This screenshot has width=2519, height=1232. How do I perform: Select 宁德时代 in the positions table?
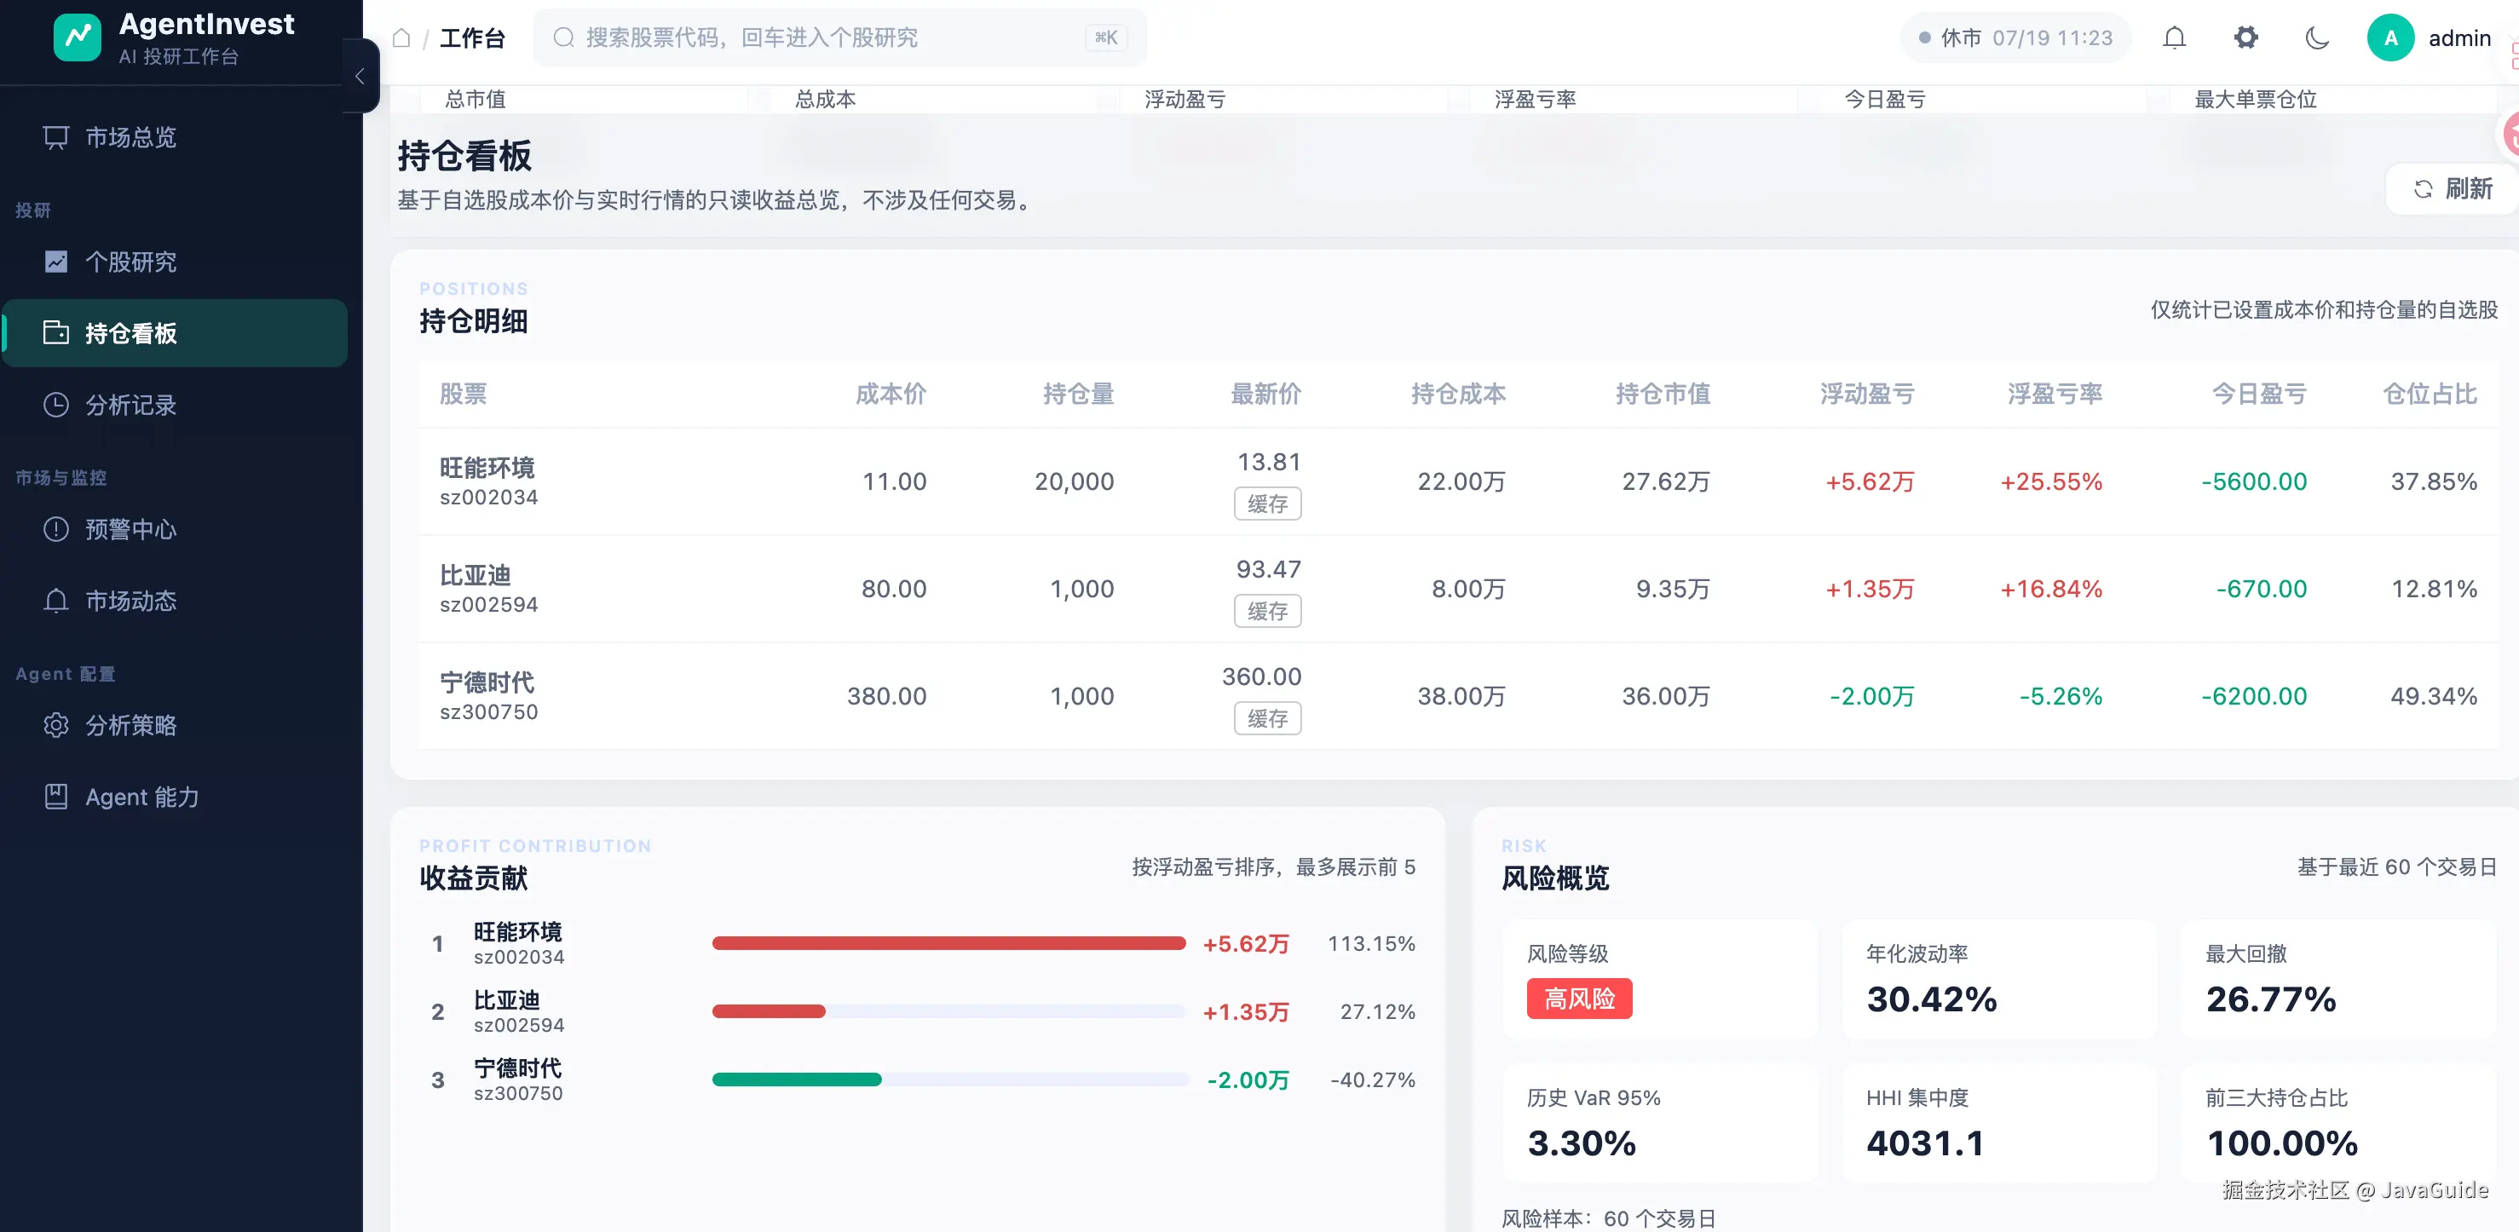click(x=487, y=683)
